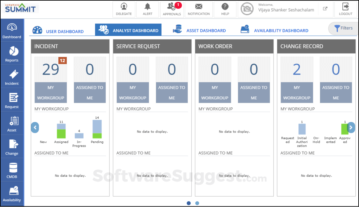Switch to second dashboard page dot
359x207 pixels.
click(197, 203)
